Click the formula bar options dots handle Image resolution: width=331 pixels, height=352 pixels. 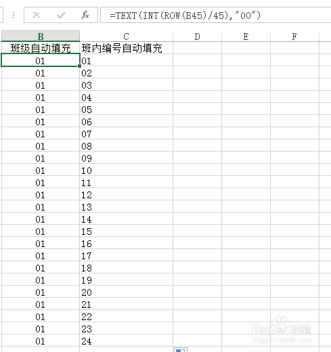click(x=14, y=15)
